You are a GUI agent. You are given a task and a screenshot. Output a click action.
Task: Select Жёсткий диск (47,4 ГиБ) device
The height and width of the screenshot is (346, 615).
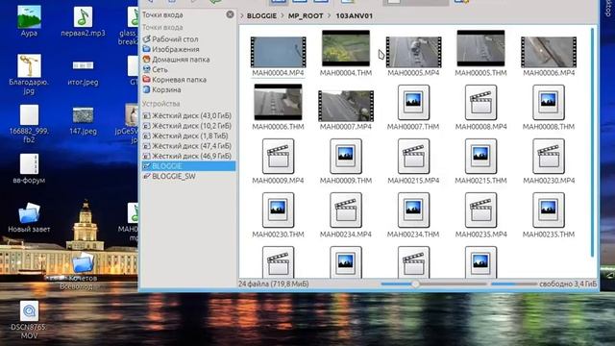[188, 146]
